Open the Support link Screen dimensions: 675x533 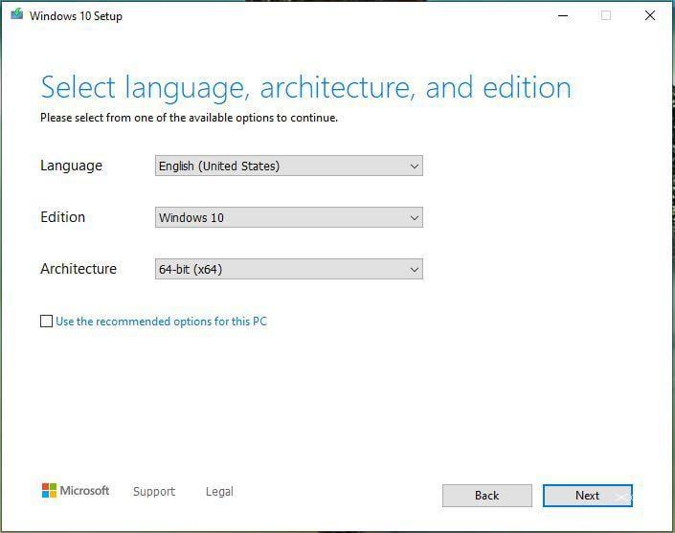(x=153, y=492)
